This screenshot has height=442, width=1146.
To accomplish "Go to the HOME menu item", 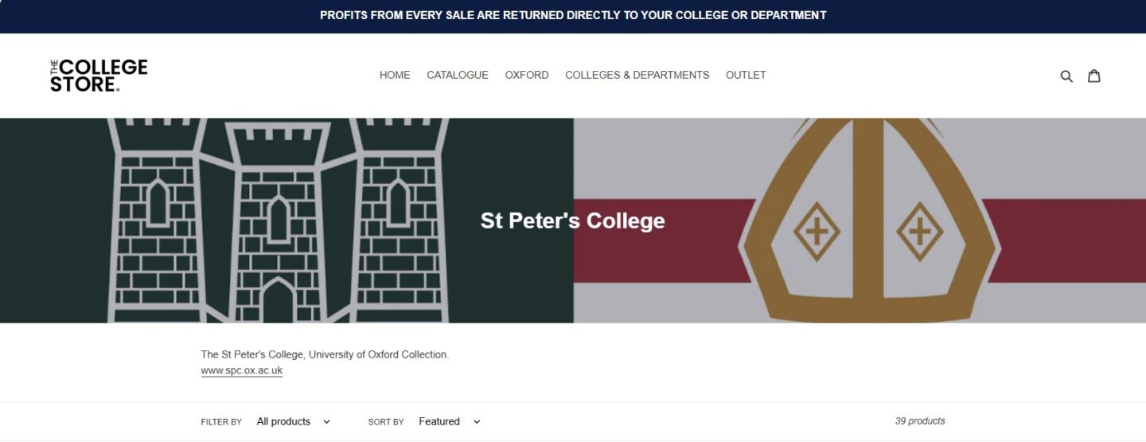I will (395, 75).
